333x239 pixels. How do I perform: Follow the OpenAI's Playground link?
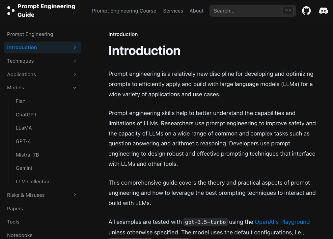point(282,222)
